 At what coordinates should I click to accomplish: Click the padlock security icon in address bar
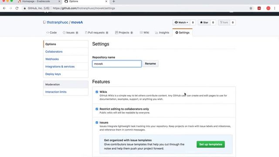point(25,8)
